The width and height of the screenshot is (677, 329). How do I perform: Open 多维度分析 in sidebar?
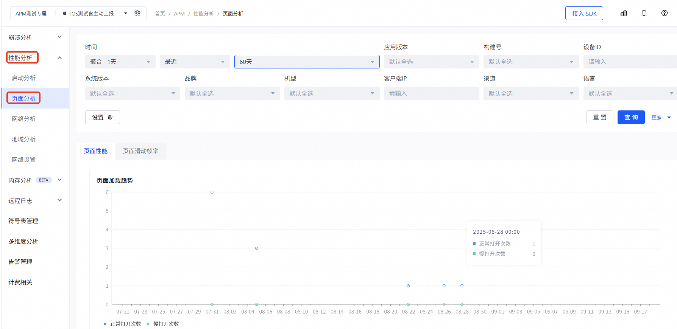point(23,241)
